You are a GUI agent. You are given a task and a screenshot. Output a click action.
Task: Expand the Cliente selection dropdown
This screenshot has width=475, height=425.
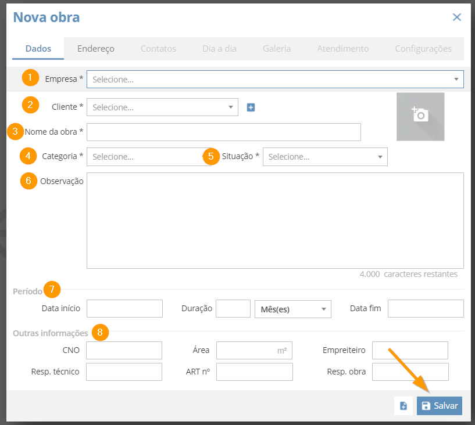point(162,107)
